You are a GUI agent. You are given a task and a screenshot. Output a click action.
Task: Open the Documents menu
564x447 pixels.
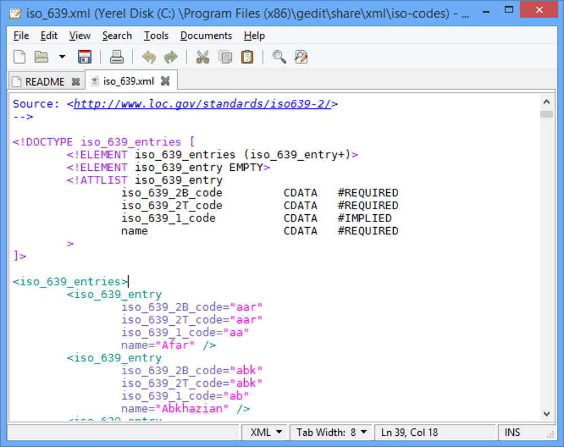coord(206,36)
